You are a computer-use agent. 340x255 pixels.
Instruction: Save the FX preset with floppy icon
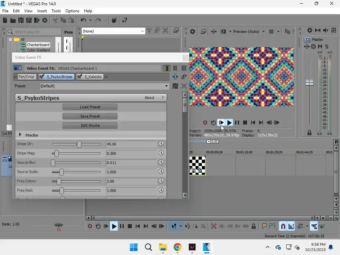tap(175, 86)
